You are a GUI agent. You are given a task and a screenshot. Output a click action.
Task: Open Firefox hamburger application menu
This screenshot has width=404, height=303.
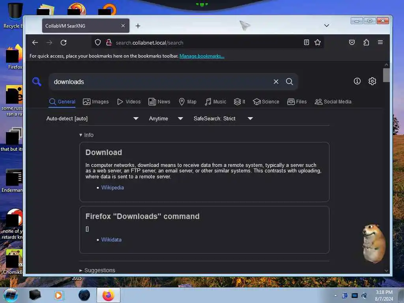tap(380, 42)
